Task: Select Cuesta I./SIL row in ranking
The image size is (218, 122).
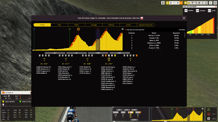Action: click(x=154, y=38)
